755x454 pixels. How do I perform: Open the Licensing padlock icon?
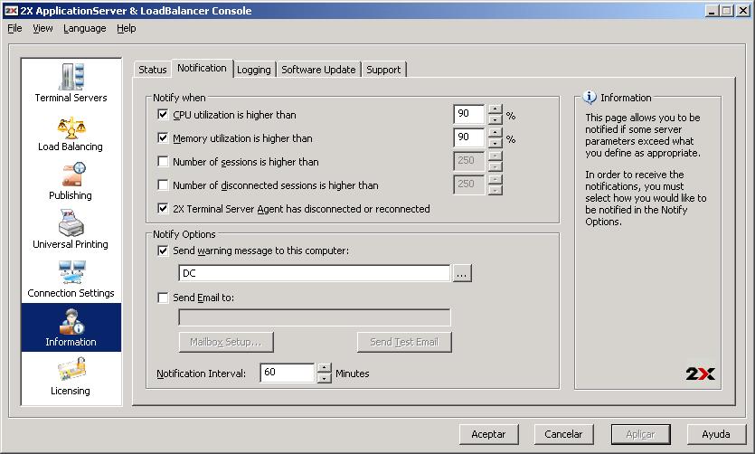[71, 369]
